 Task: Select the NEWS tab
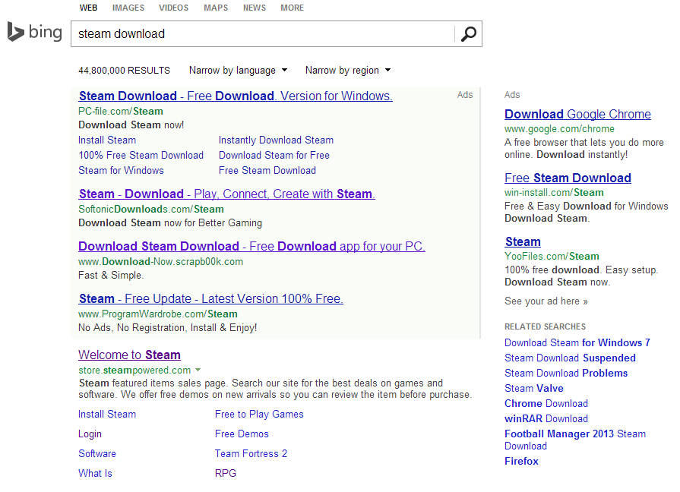(x=255, y=8)
